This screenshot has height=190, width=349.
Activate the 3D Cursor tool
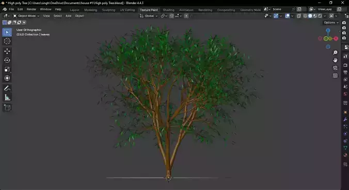tap(7, 41)
